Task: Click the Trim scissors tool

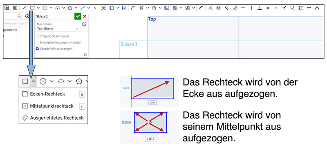Action: click(x=141, y=8)
